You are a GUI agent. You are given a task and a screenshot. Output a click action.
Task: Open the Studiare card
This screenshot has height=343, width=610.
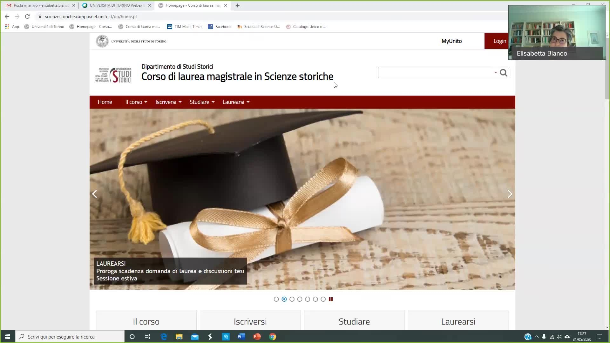pyautogui.click(x=354, y=321)
